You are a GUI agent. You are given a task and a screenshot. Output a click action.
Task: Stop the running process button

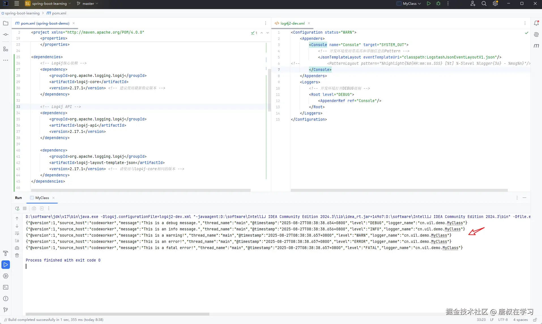pyautogui.click(x=25, y=208)
